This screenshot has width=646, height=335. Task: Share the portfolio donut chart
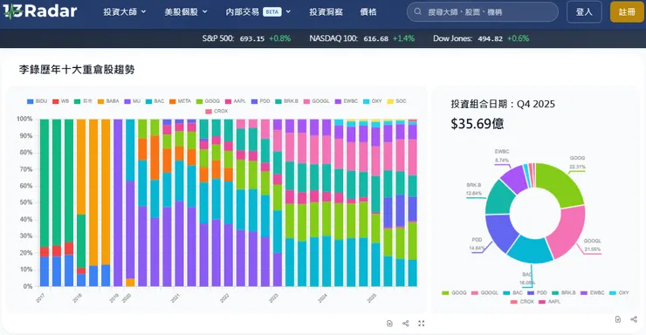click(x=634, y=319)
